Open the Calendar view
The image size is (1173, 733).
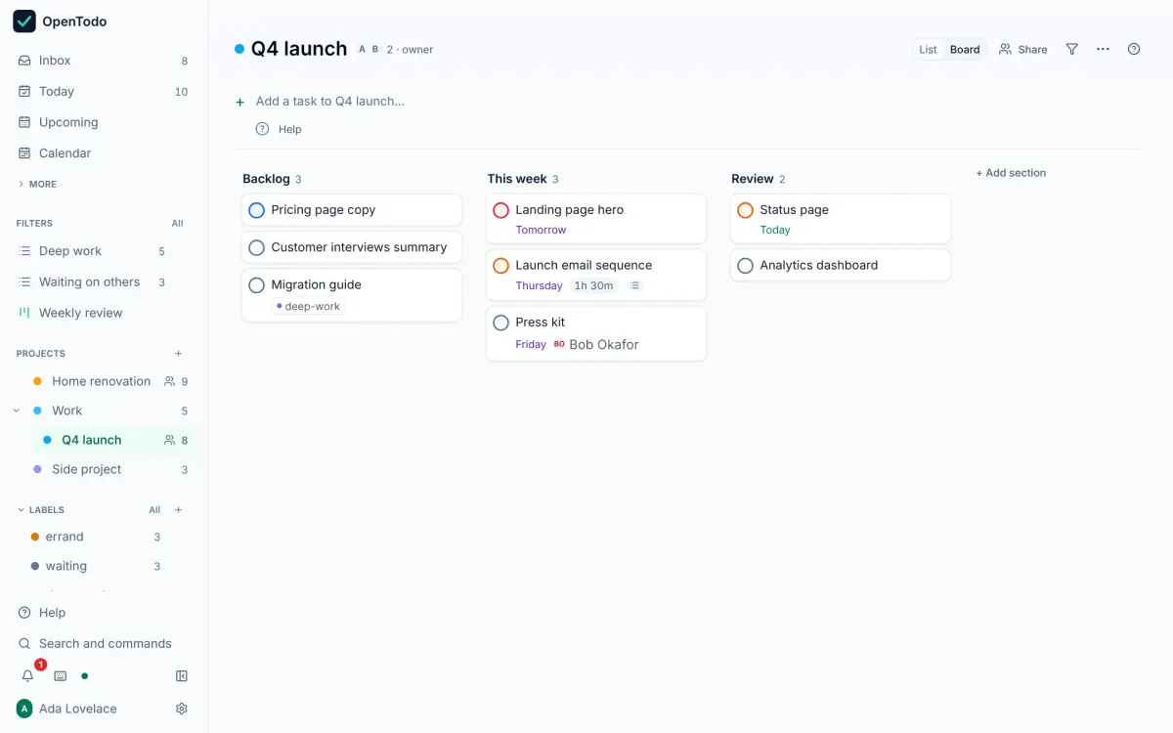(x=104, y=153)
